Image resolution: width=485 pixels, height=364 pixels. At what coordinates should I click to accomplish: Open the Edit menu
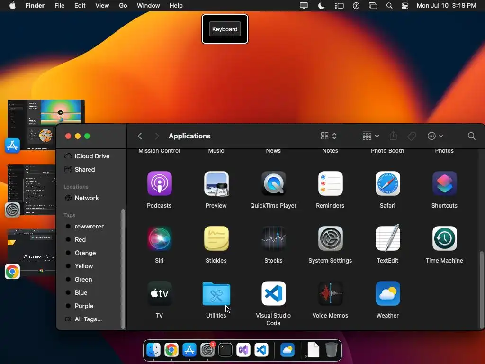(80, 6)
